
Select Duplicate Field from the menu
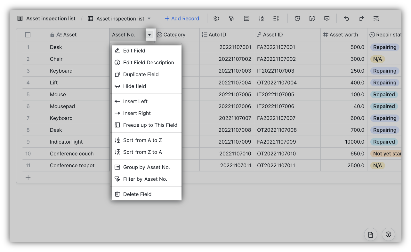tap(141, 74)
